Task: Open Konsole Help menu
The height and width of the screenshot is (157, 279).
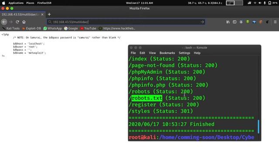Action: 197,53
